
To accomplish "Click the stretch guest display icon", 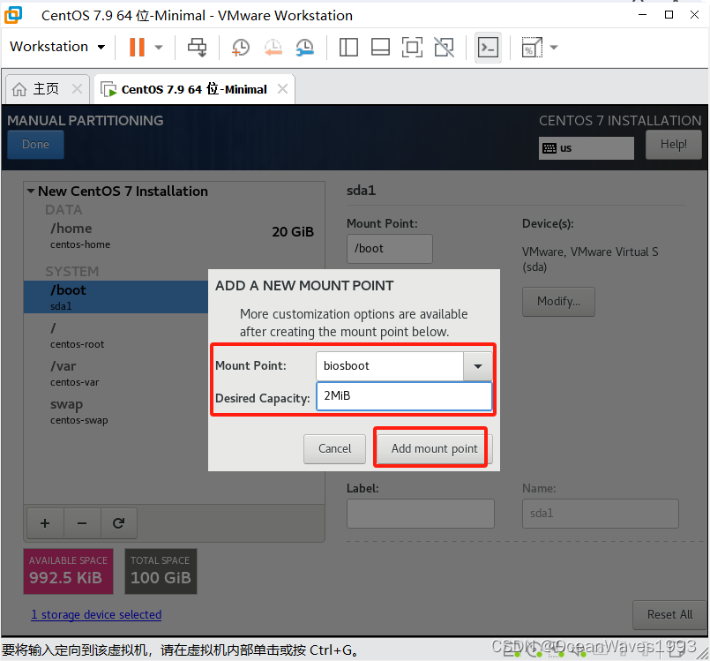I will click(532, 47).
